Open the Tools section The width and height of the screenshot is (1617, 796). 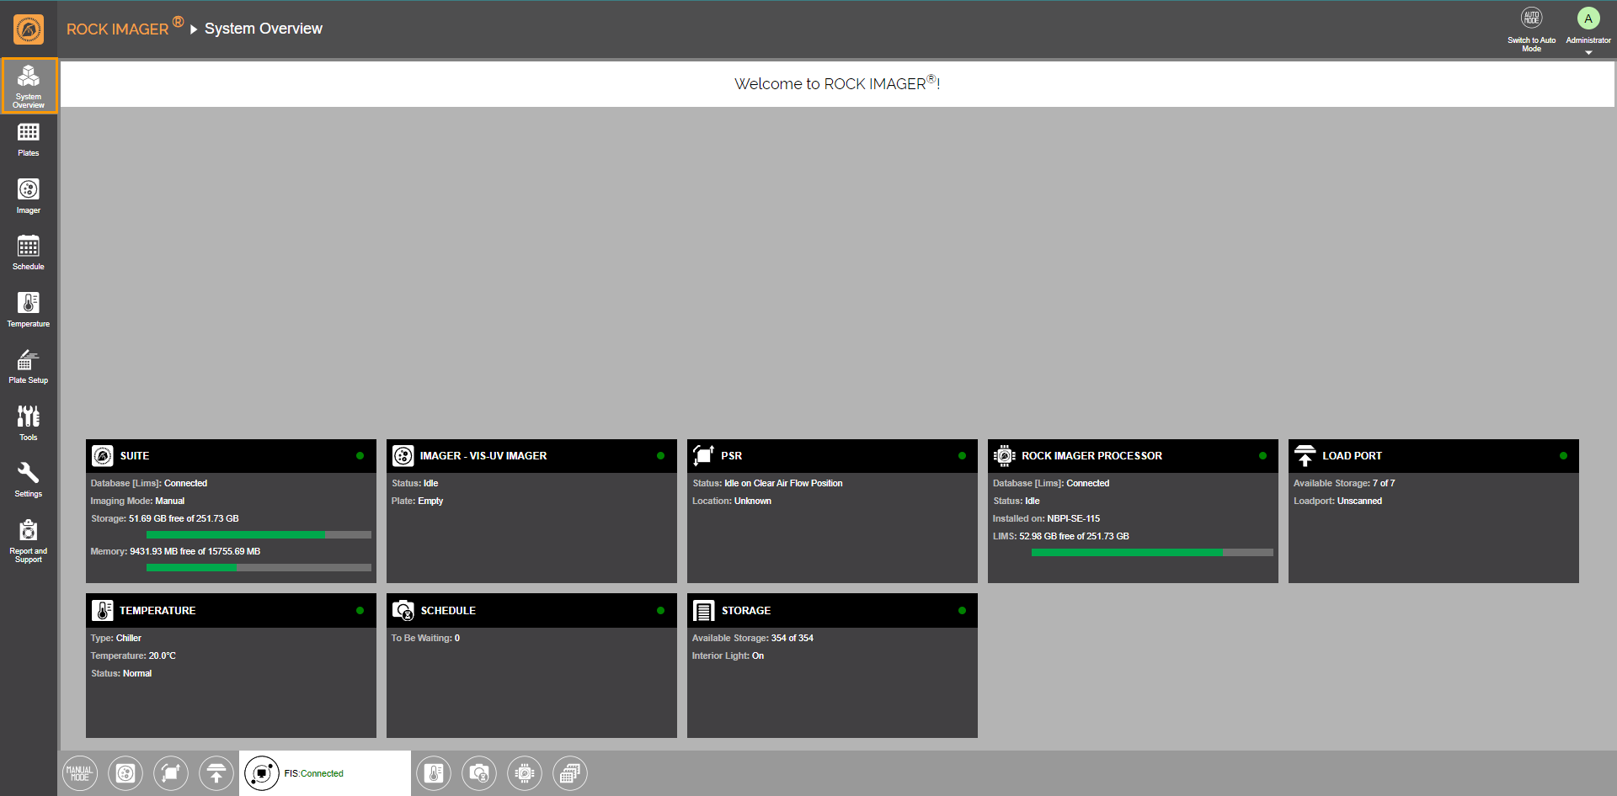[x=28, y=423]
